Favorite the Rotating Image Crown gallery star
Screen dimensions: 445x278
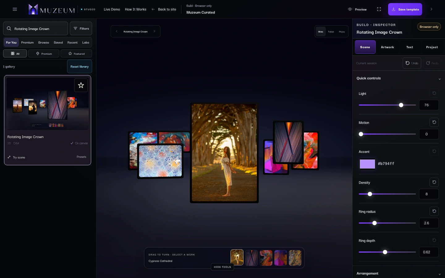pyautogui.click(x=81, y=85)
